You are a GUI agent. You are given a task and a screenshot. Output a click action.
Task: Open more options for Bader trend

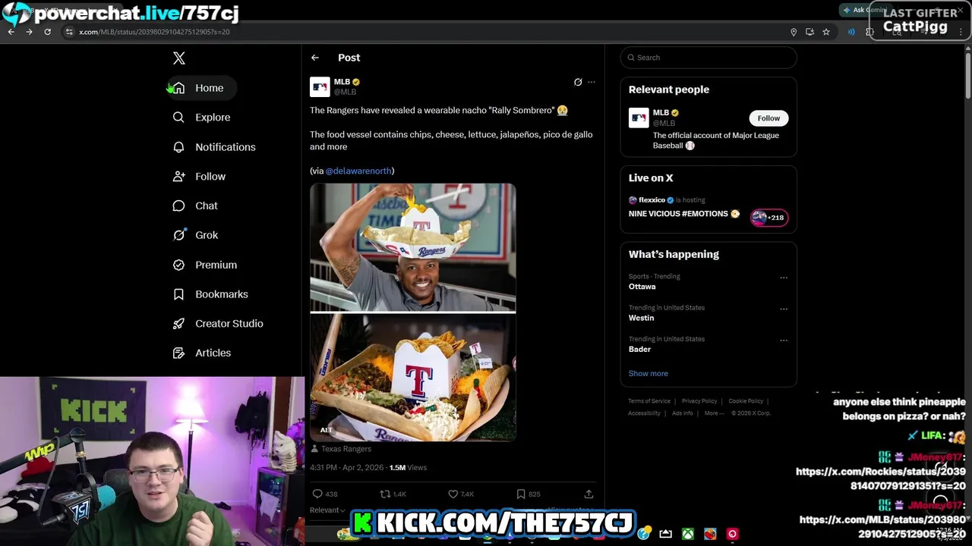pyautogui.click(x=784, y=340)
